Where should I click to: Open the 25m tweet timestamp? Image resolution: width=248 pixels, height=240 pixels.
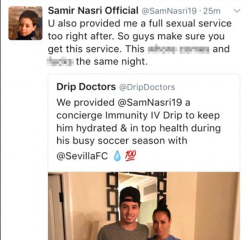(x=212, y=11)
